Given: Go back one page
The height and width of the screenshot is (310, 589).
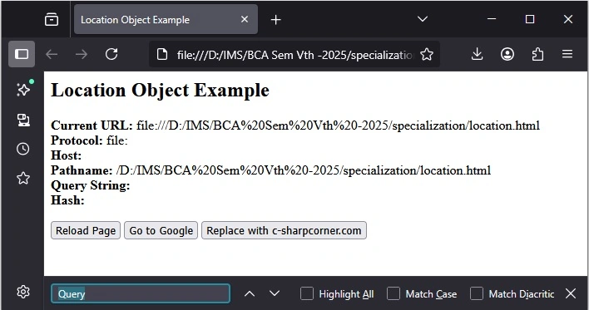Looking at the screenshot, I should pyautogui.click(x=52, y=54).
